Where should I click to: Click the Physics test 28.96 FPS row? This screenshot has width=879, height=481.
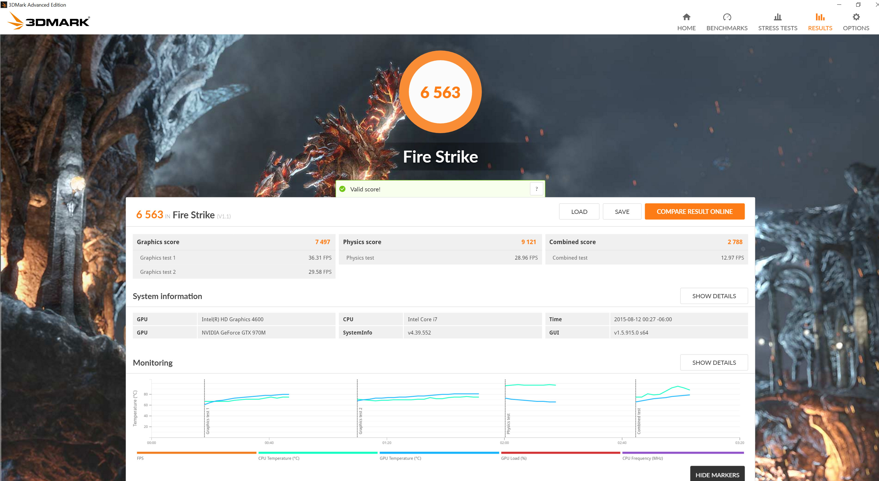click(440, 257)
